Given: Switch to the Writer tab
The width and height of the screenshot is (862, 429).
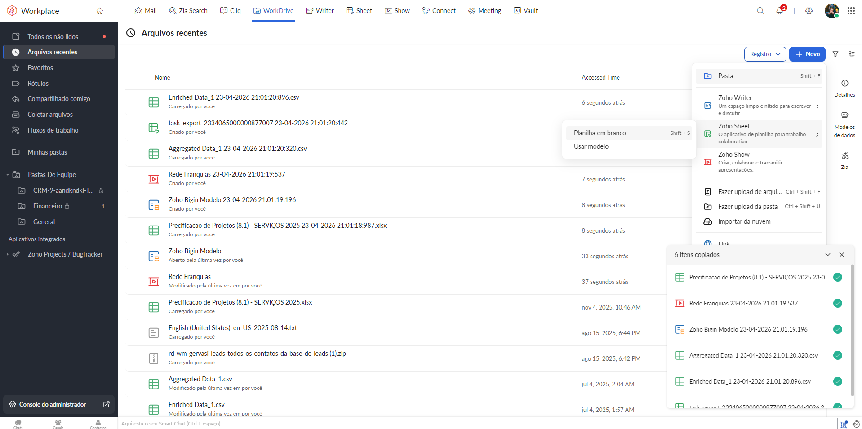Looking at the screenshot, I should tap(320, 11).
